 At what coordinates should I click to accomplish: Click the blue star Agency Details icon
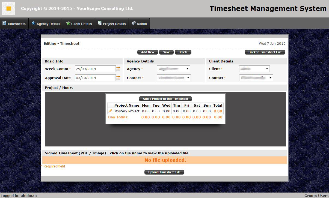[x=34, y=23]
